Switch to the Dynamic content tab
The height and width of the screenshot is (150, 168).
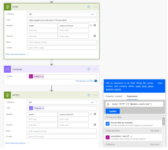pos(114,96)
